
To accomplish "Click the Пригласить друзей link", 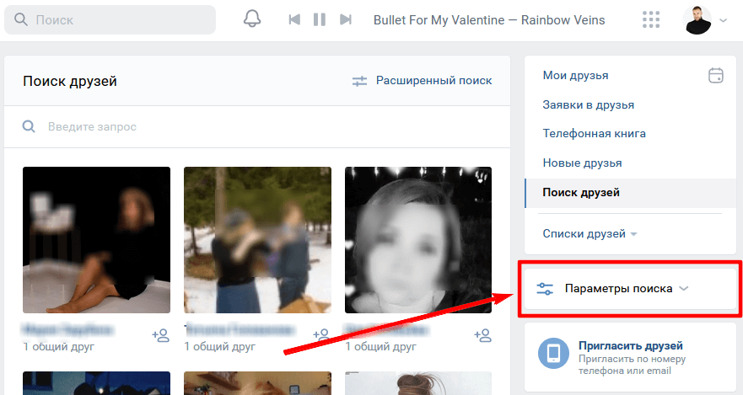I will [x=630, y=345].
